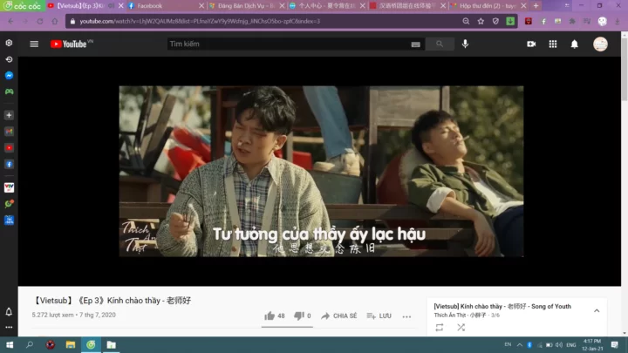Close the Facebook tab

[x=201, y=5]
